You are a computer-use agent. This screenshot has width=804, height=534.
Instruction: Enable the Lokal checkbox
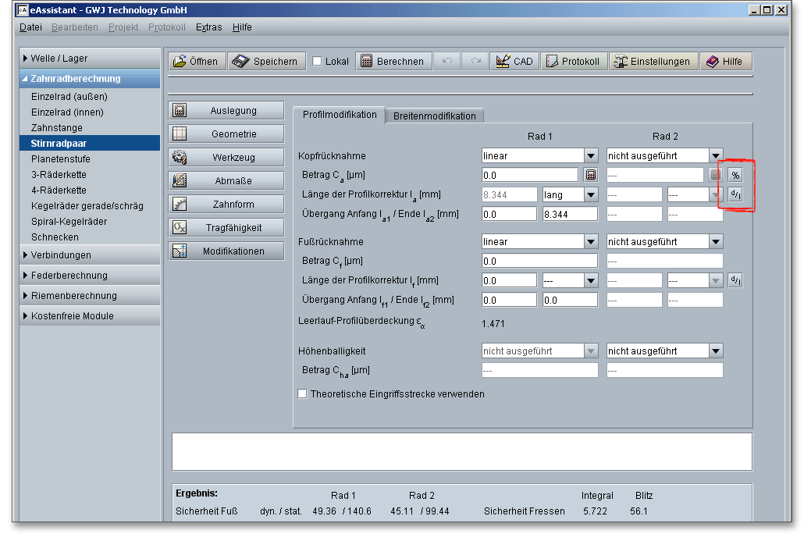317,62
